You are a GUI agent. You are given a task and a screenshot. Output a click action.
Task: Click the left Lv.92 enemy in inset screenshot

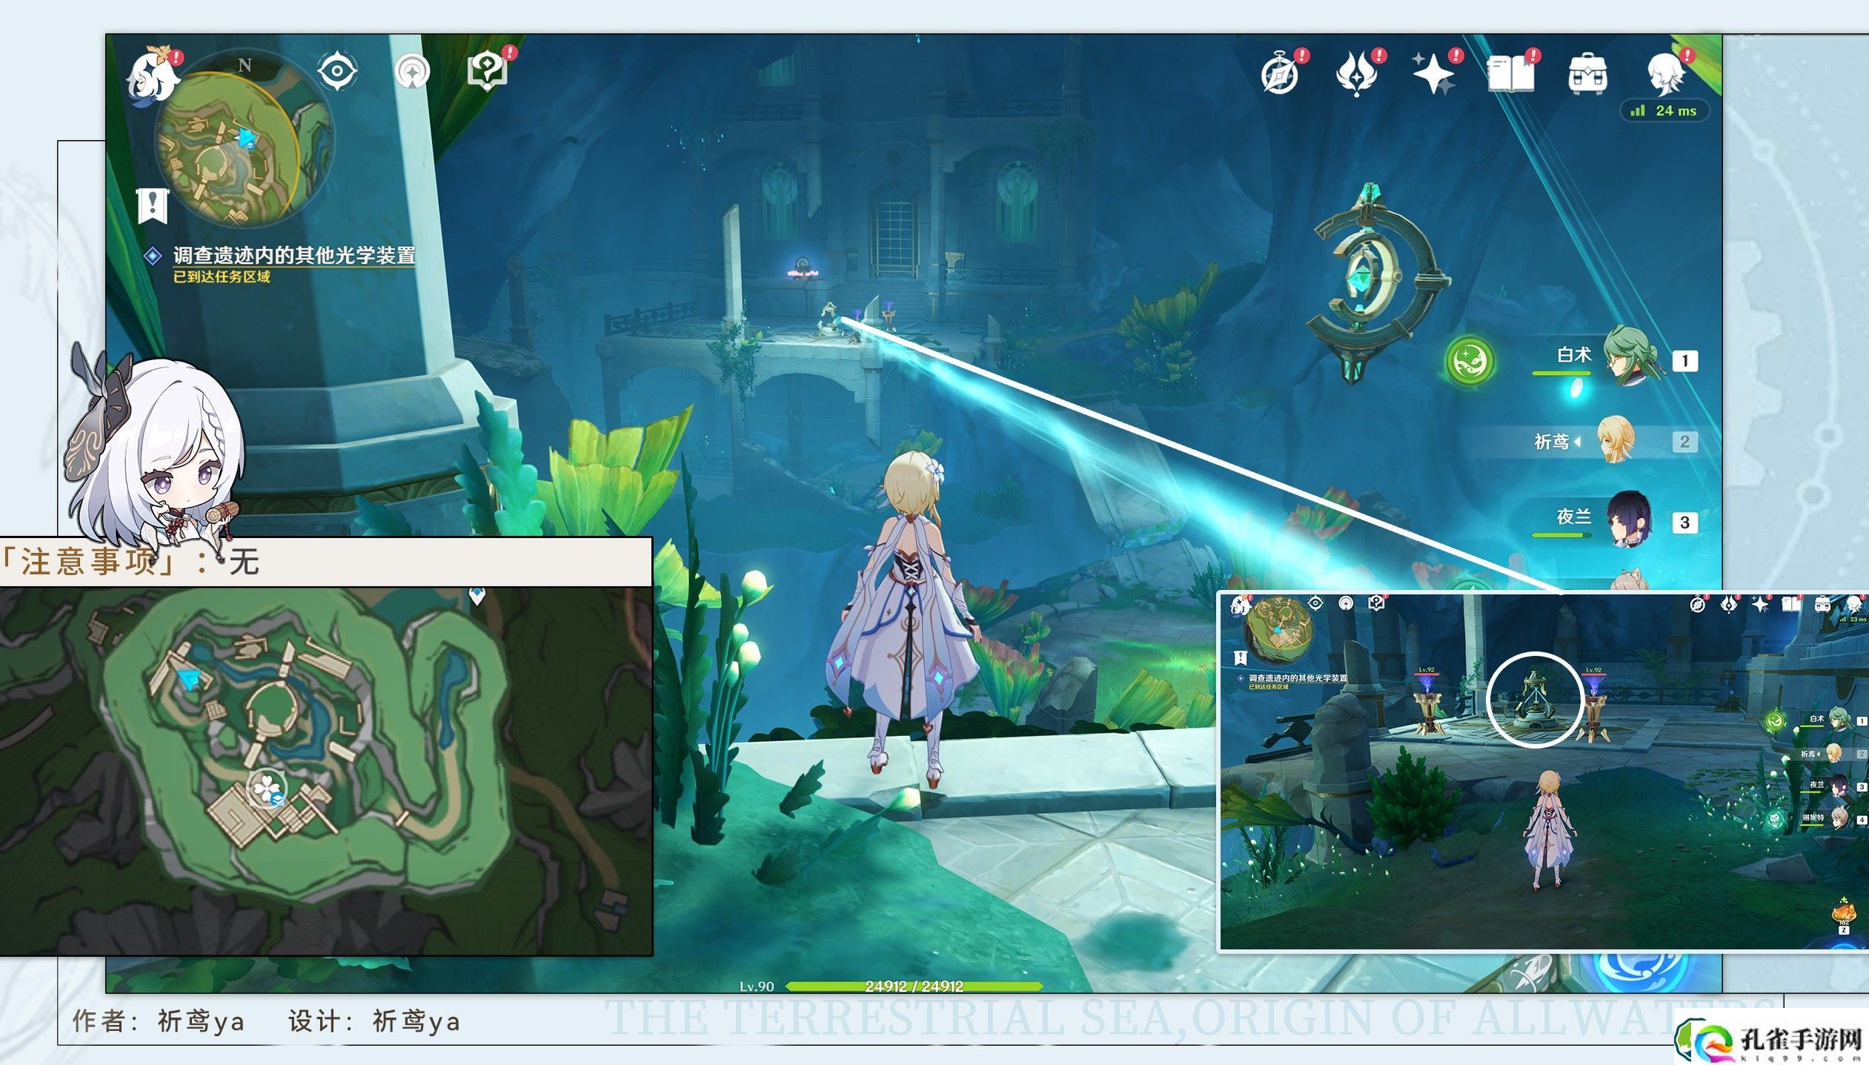coord(1428,705)
